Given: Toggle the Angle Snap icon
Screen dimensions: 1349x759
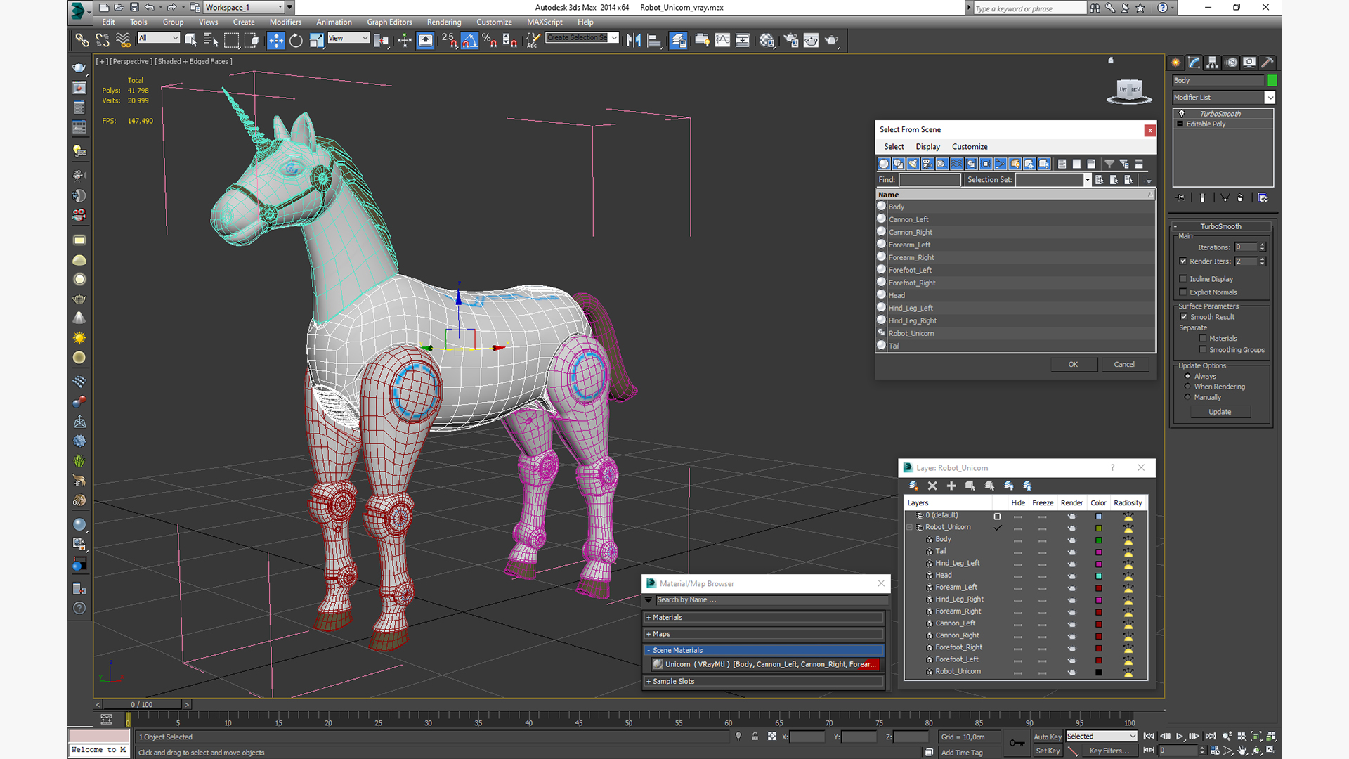Looking at the screenshot, I should point(469,40).
